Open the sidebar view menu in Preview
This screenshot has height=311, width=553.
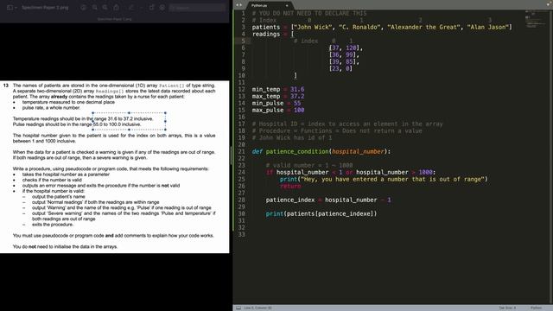click(x=11, y=8)
